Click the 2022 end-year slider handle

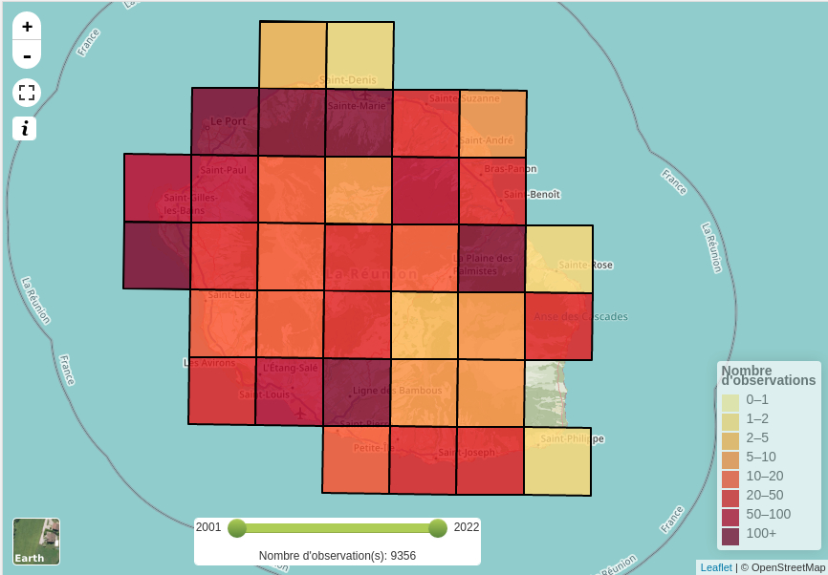pyautogui.click(x=438, y=528)
